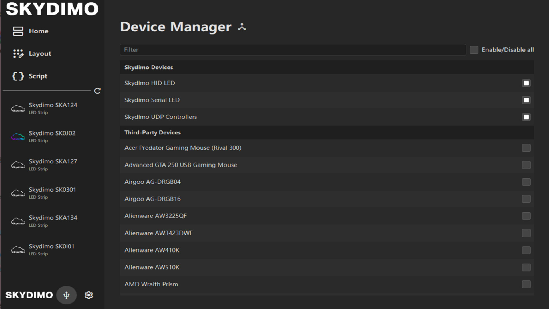The image size is (549, 309).
Task: Select the AMD Wraith Prism entry
Action: pos(151,284)
